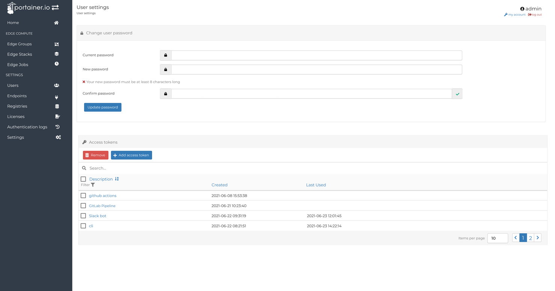Click the Add access token button
This screenshot has width=555, height=291.
[131, 155]
